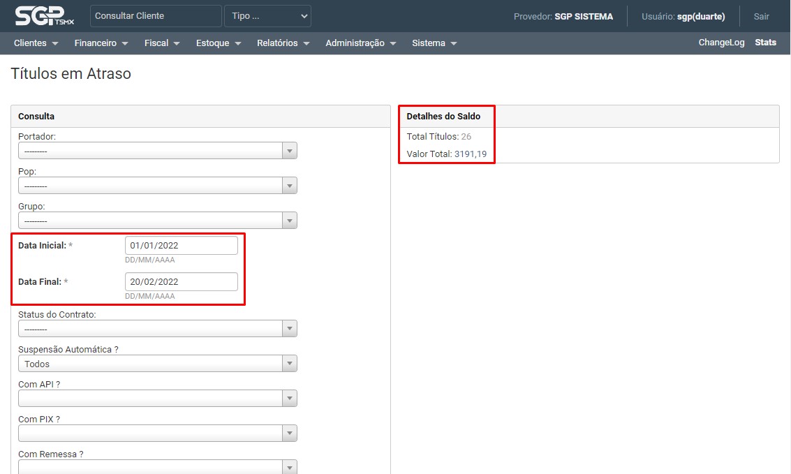Expand the Status do Contrato dropdown
This screenshot has height=474, width=791.
point(157,329)
